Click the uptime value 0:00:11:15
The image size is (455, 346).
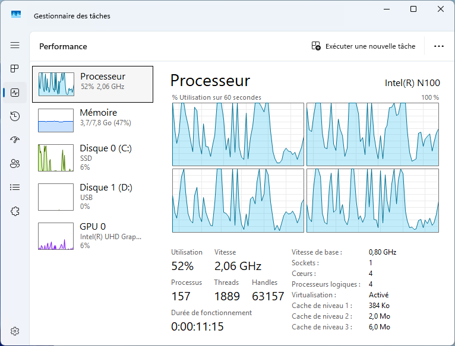click(197, 326)
